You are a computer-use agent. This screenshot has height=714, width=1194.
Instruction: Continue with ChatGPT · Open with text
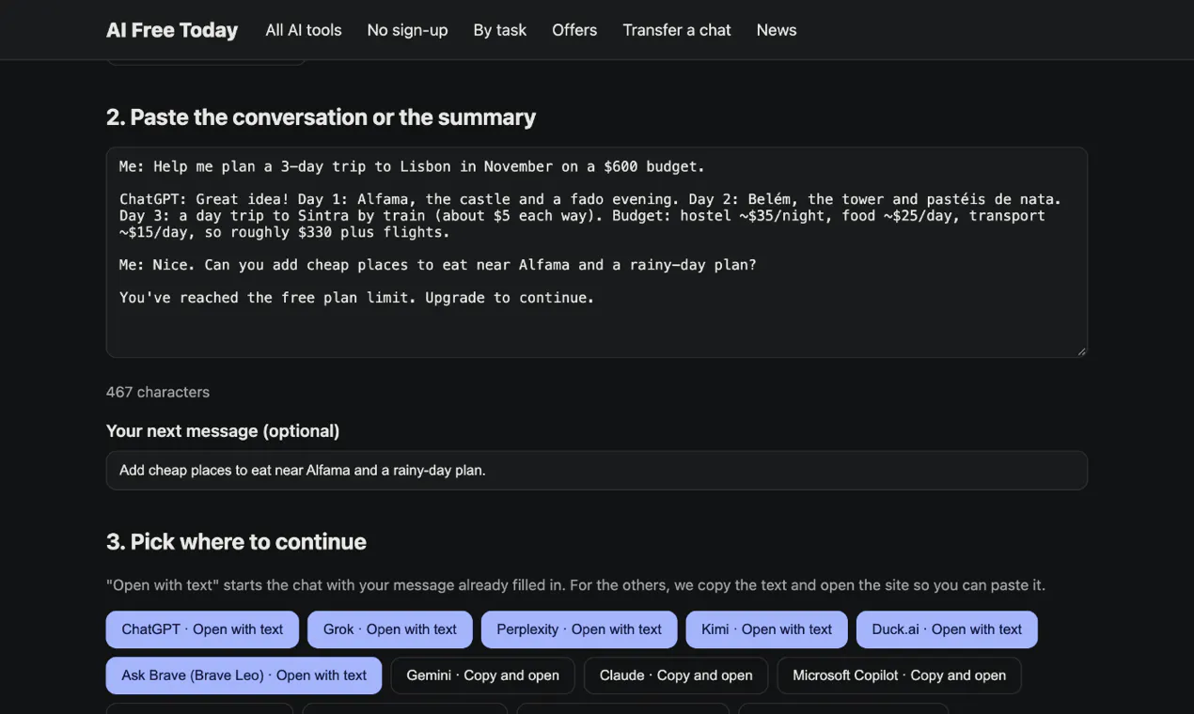click(202, 629)
